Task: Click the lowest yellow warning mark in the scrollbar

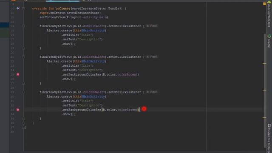Action: (264, 118)
